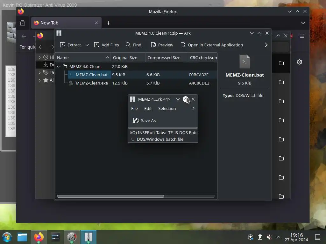Expand the History item in Library sidebar

(x=40, y=58)
